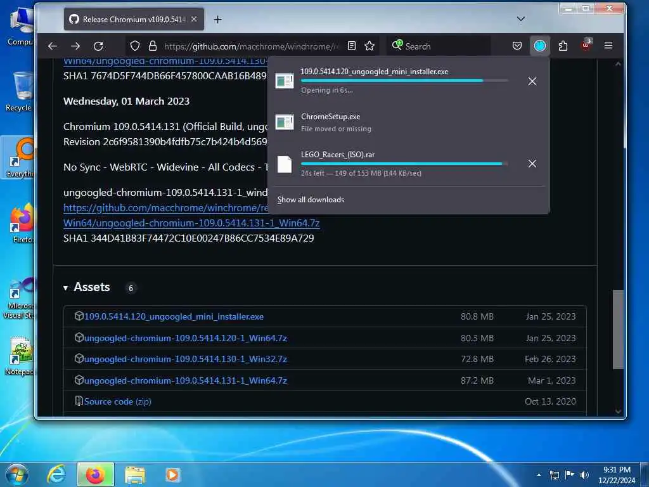649x487 pixels.
Task: Switch to Firefox in the taskbar
Action: pyautogui.click(x=95, y=474)
